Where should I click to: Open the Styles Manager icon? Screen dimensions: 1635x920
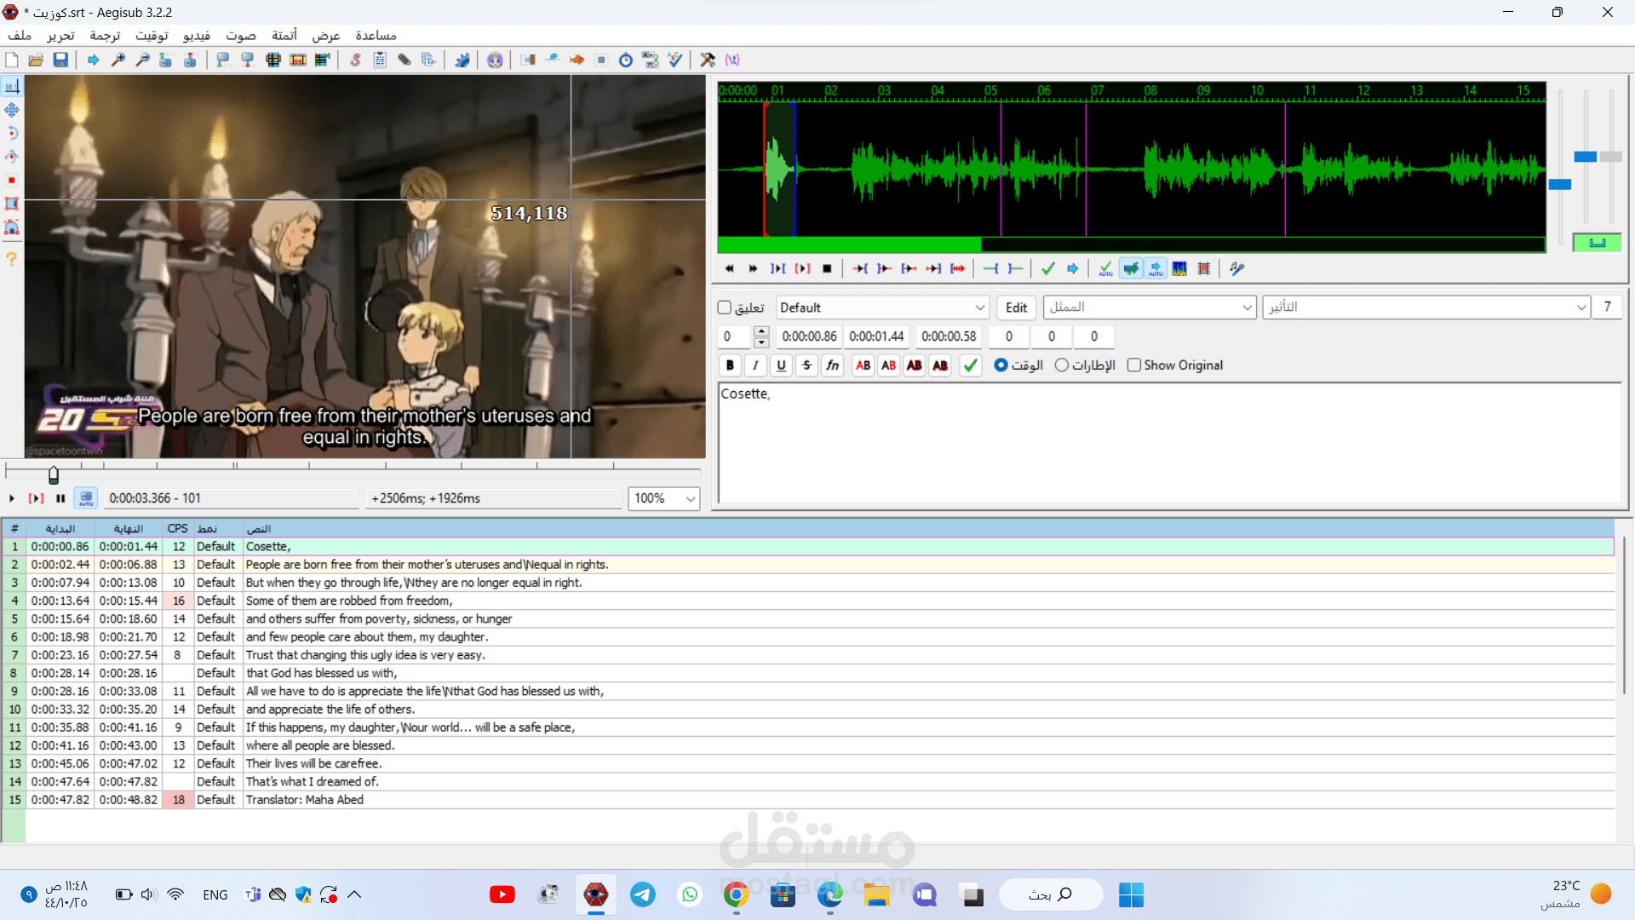point(355,60)
